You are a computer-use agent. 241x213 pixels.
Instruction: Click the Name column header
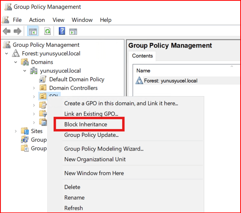pyautogui.click(x=143, y=70)
